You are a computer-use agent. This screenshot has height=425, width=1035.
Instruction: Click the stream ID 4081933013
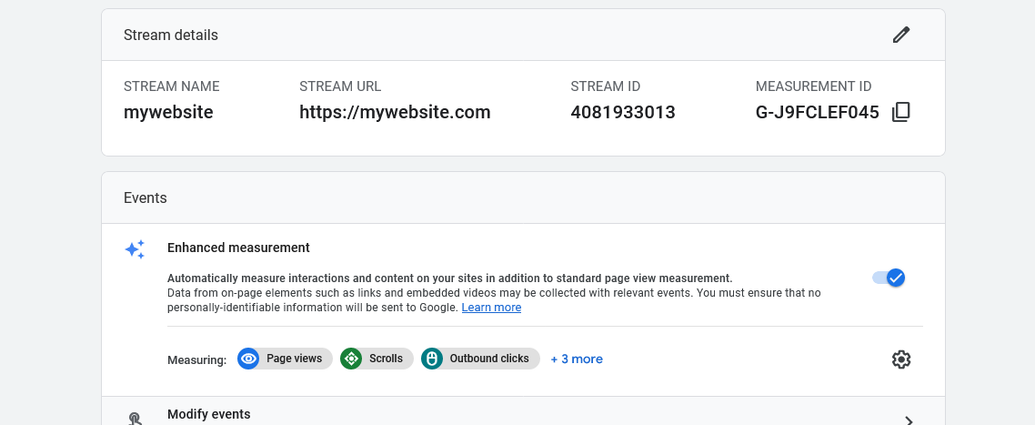point(623,112)
